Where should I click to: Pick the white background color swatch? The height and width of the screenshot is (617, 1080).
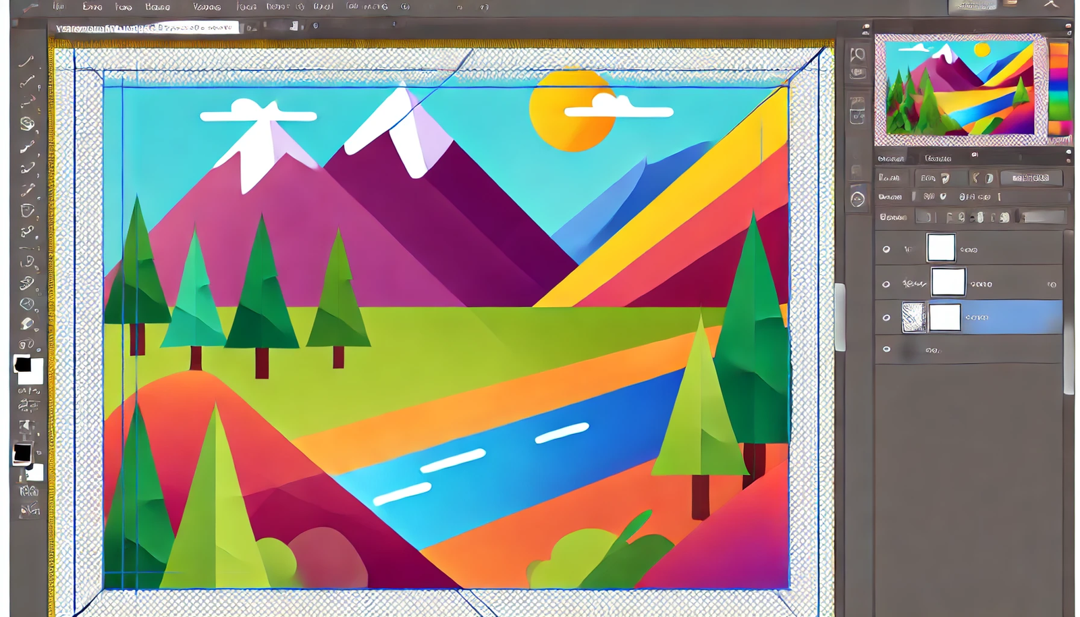tap(33, 373)
